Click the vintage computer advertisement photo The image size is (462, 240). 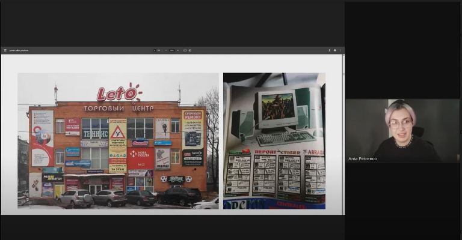274,141
